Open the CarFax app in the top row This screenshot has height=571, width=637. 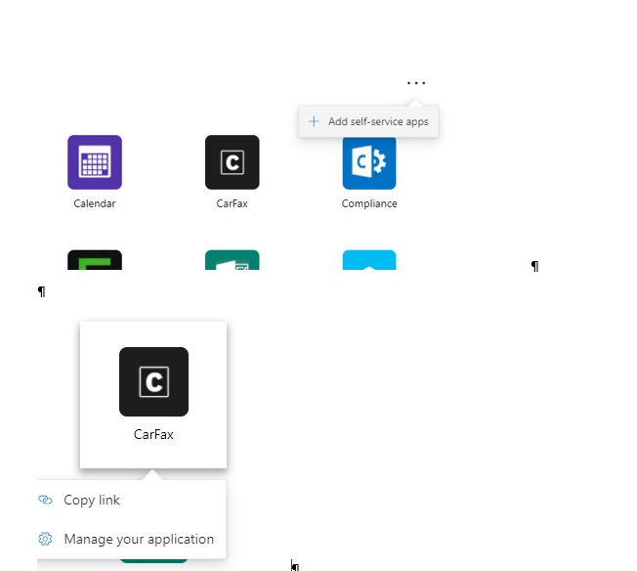coord(232,162)
